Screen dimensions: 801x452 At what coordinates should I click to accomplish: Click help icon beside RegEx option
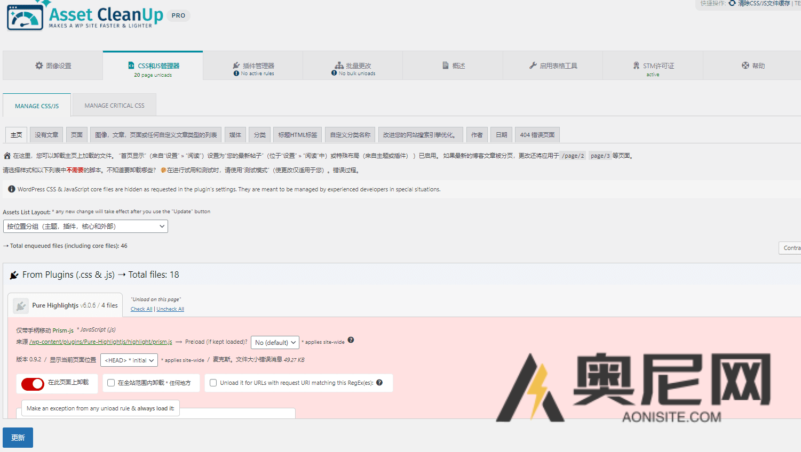[379, 383]
